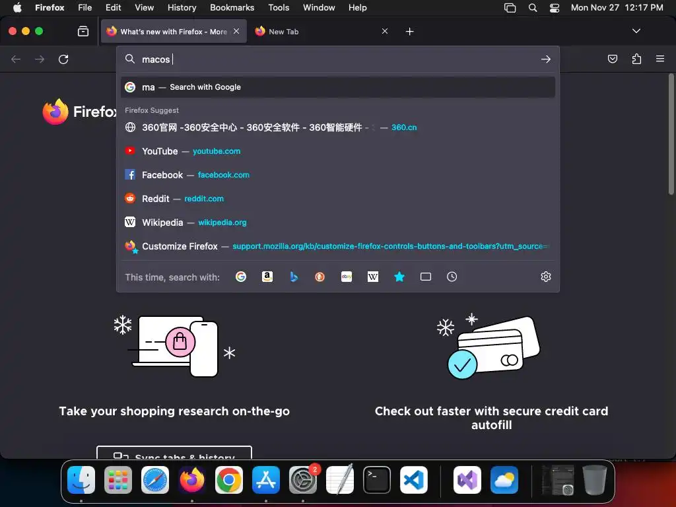
Task: Click the Firefox View icon
Action: [x=83, y=31]
